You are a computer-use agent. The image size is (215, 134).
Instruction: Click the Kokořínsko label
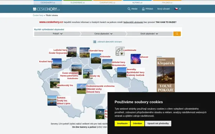[73, 79]
